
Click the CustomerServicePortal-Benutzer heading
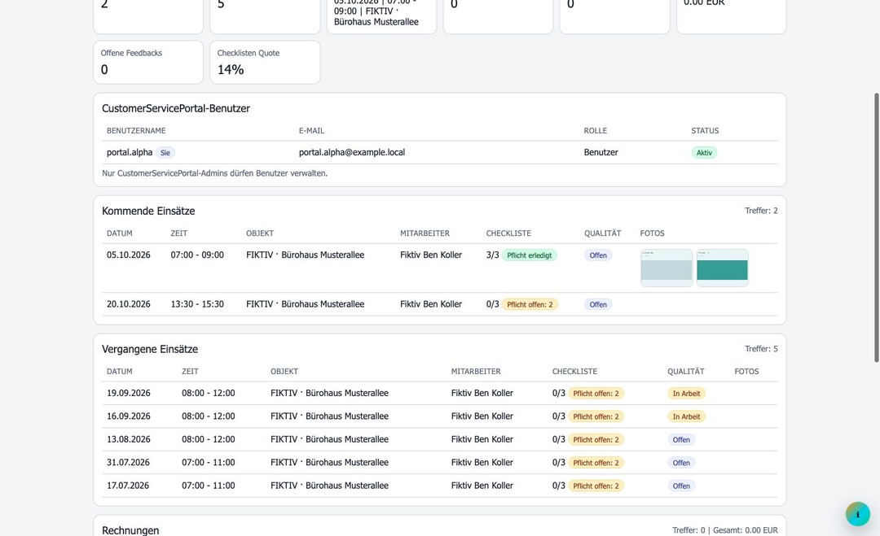coord(176,108)
